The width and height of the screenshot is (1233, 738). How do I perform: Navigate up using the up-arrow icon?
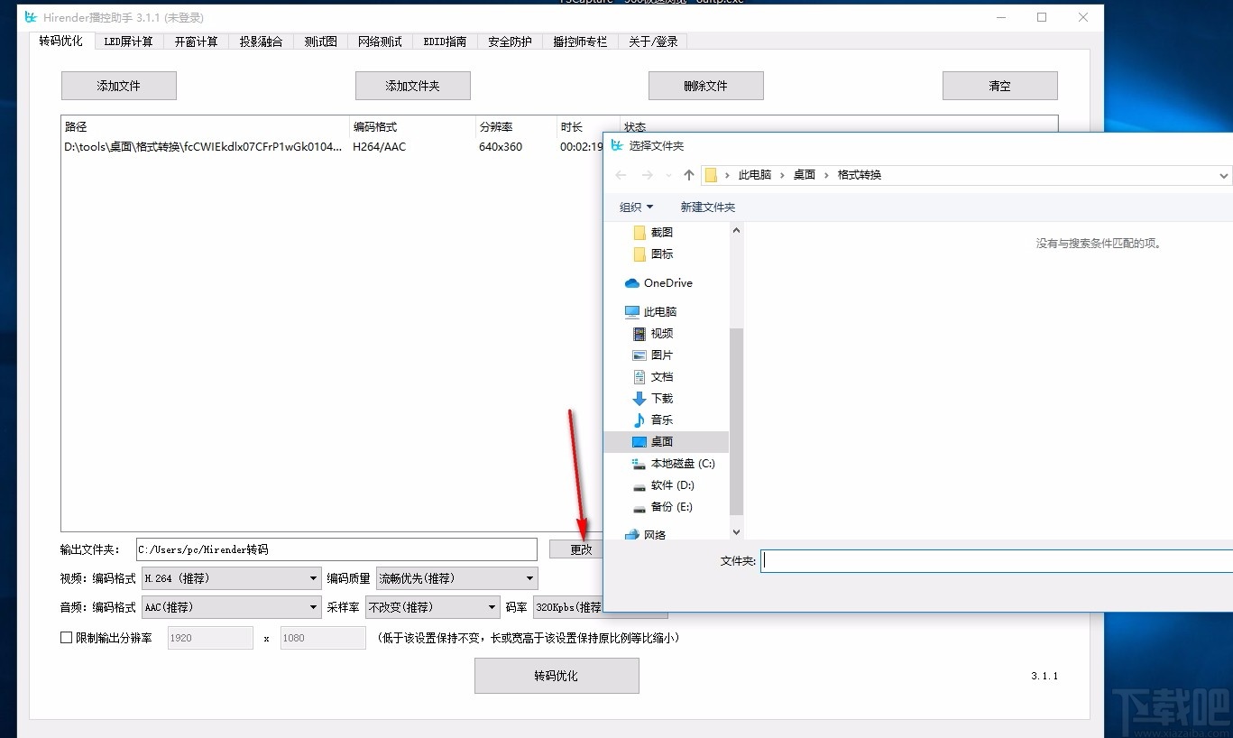(688, 174)
